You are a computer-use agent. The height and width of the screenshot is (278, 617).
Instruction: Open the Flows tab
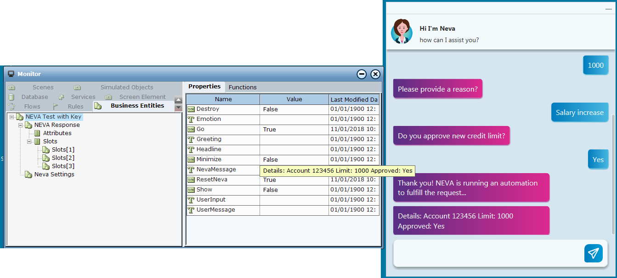[32, 106]
